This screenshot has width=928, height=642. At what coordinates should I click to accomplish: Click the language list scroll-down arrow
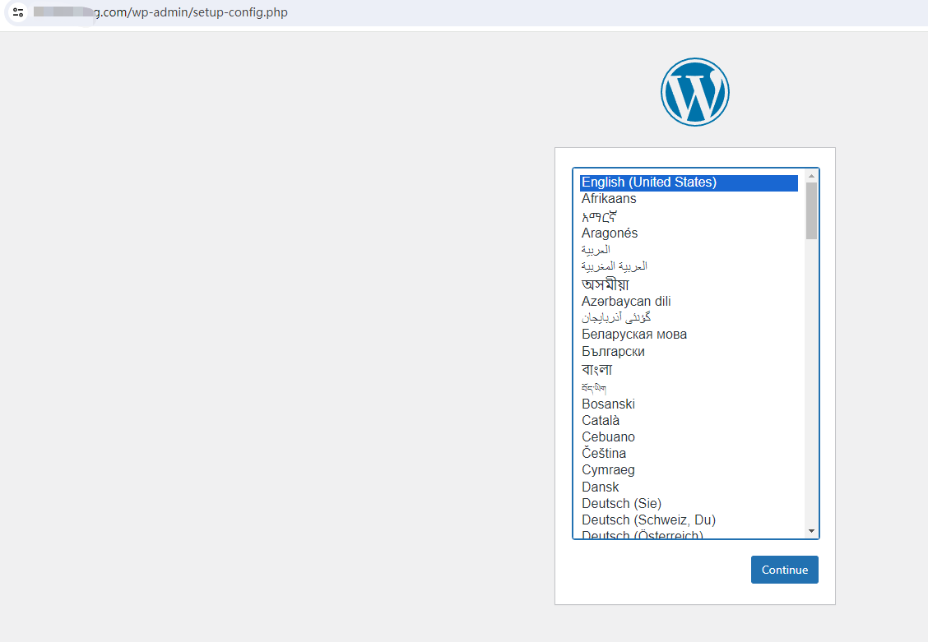tap(811, 531)
